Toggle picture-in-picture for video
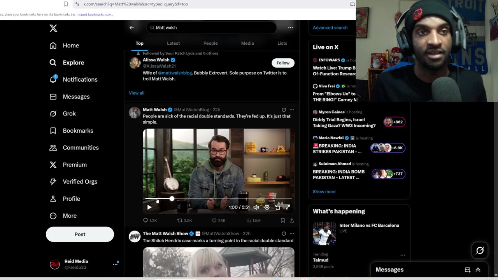The image size is (498, 280). (277, 207)
